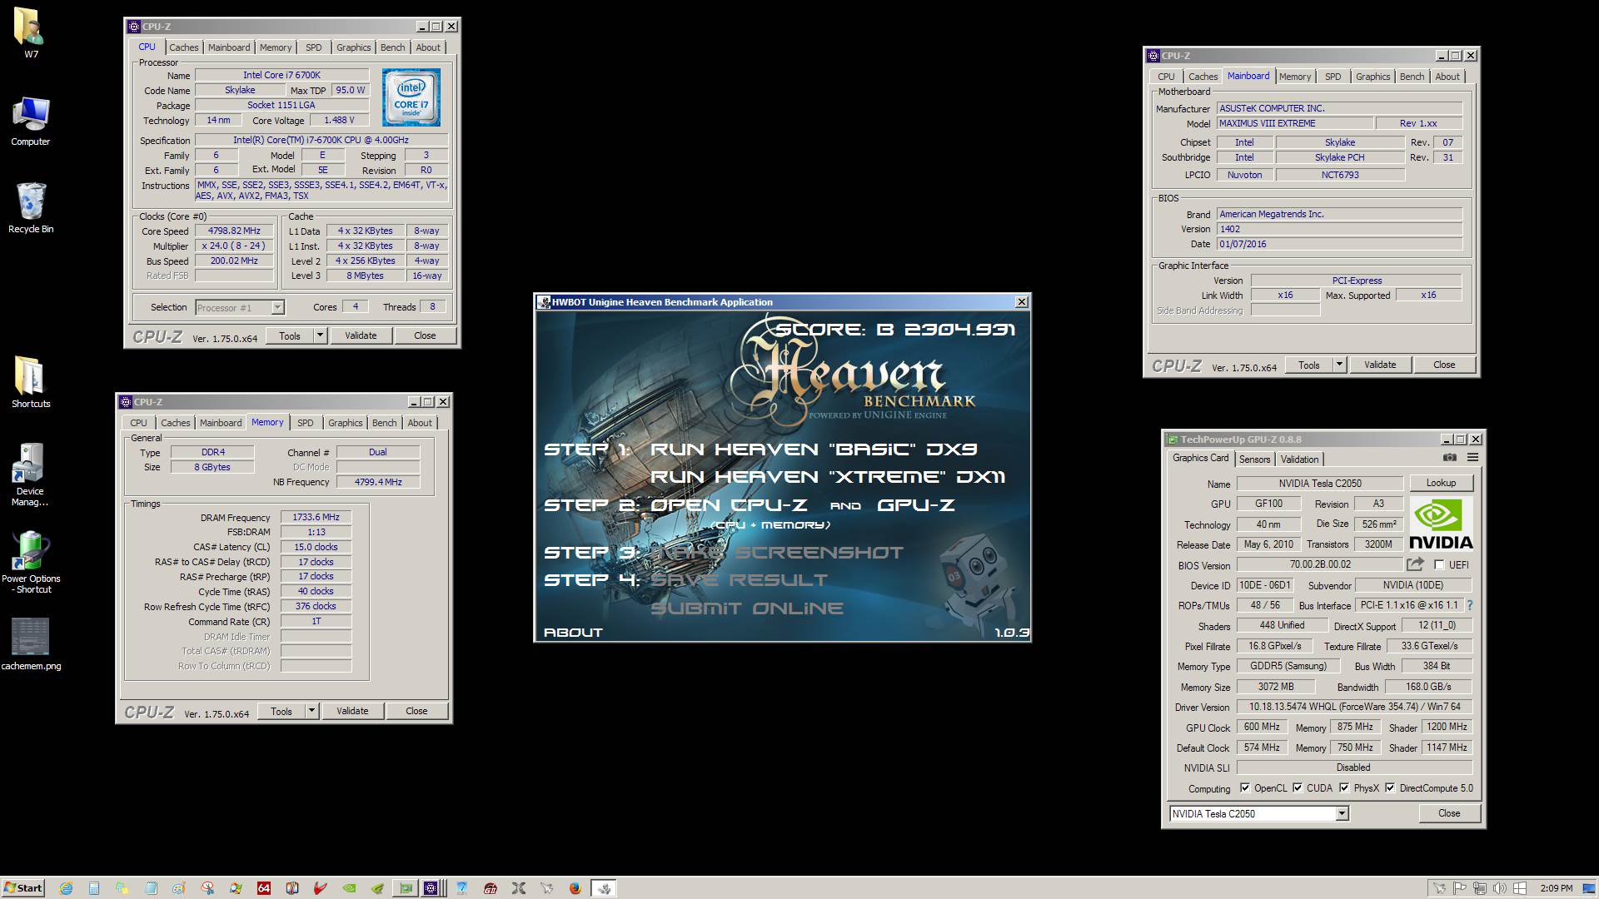Screen dimensions: 1599x899
Task: Open the Calculator taskbar icon
Action: click(94, 888)
